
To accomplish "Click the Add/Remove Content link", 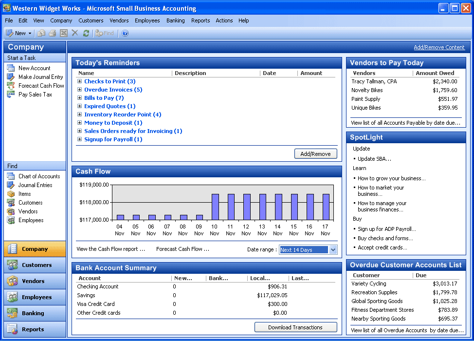I will (x=439, y=47).
